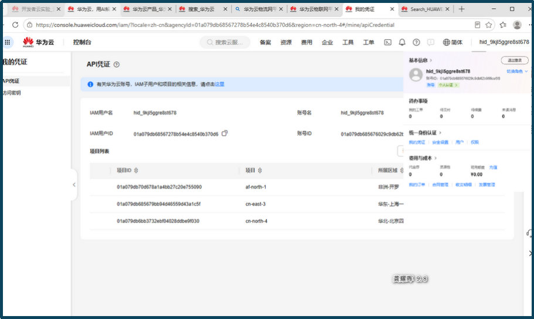Screen dimensions: 534x319
Task: Open 合同管理 link
Action: (x=440, y=184)
